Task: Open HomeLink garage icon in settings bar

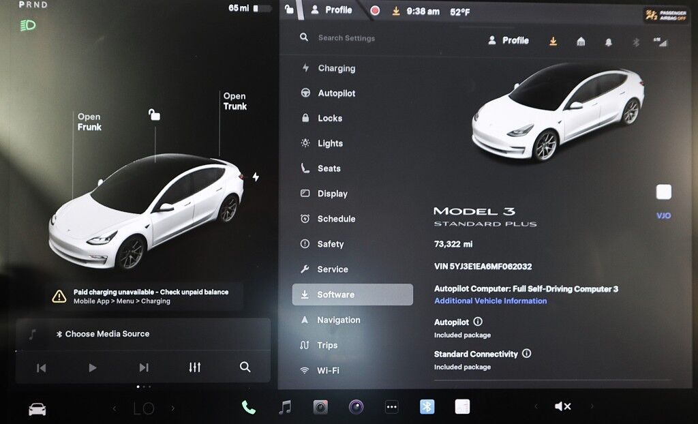Action: click(580, 41)
